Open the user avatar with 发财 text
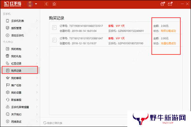191x127 pixels. [x=30, y=4]
